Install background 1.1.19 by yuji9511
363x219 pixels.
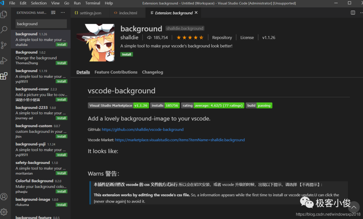(x=62, y=81)
